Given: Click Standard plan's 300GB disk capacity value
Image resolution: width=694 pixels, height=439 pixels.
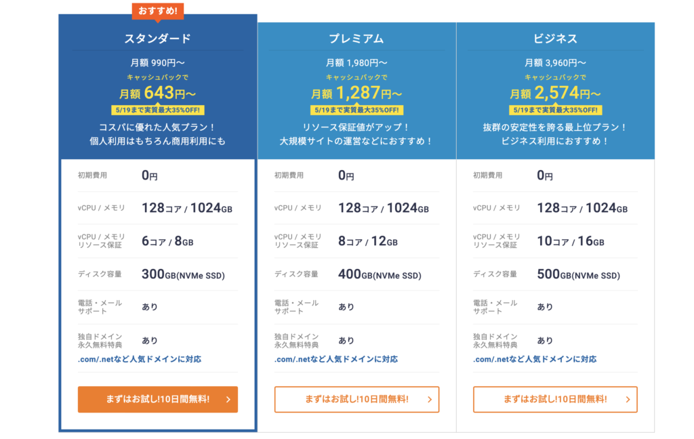Looking at the screenshot, I should (183, 274).
